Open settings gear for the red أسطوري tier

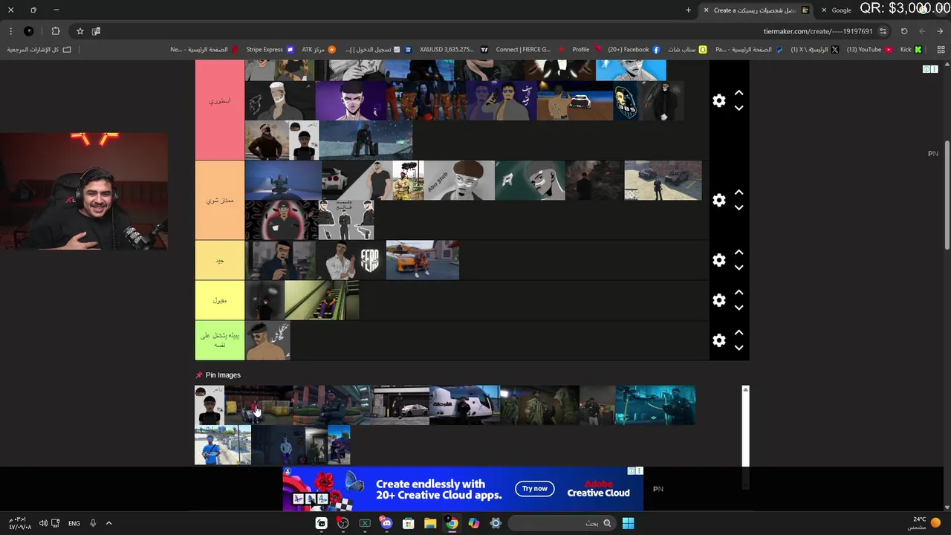(718, 100)
